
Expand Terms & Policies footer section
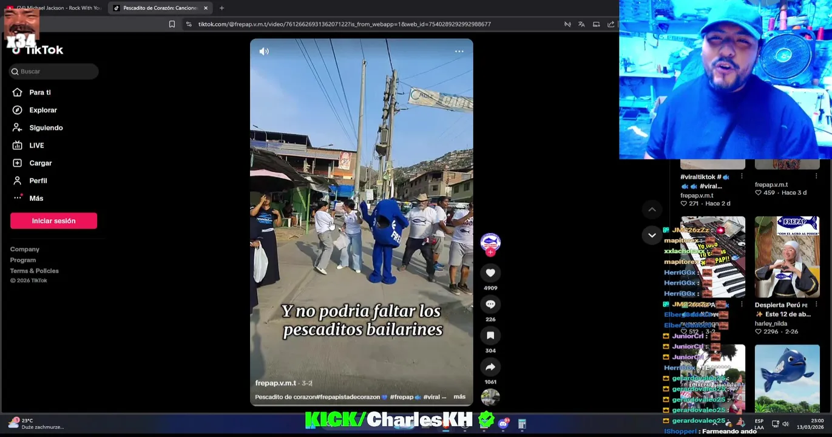34,271
